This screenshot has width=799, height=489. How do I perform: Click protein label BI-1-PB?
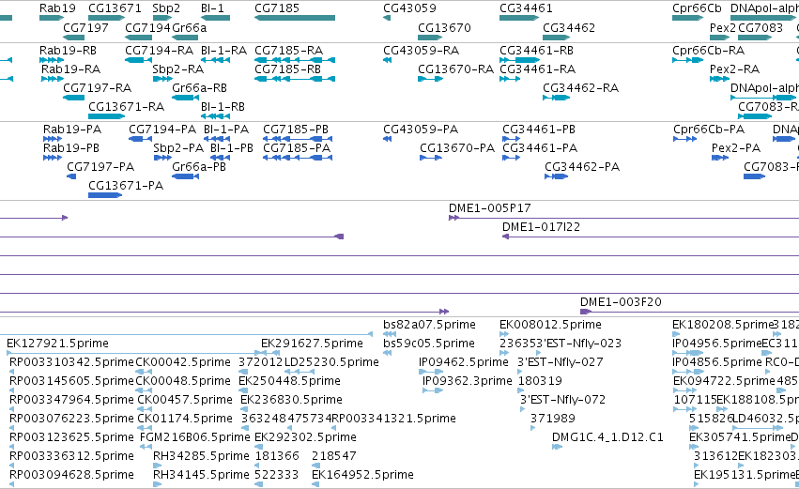pos(231,148)
